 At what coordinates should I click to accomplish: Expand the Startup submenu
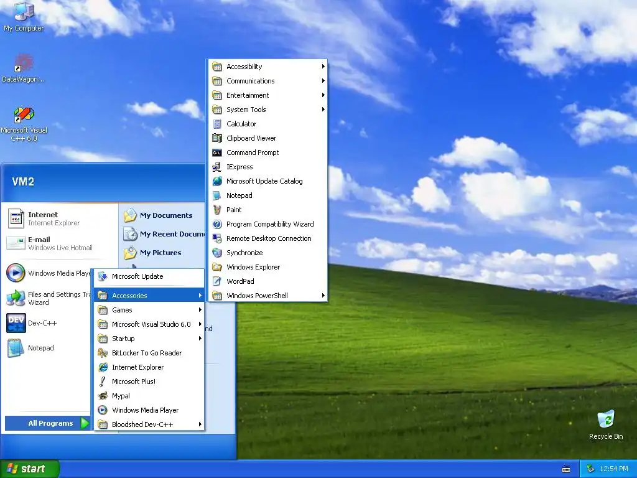[x=149, y=339]
